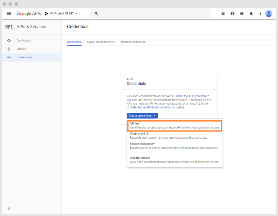Choose OAuth client ID from the menu
The image size is (278, 216).
[175, 136]
